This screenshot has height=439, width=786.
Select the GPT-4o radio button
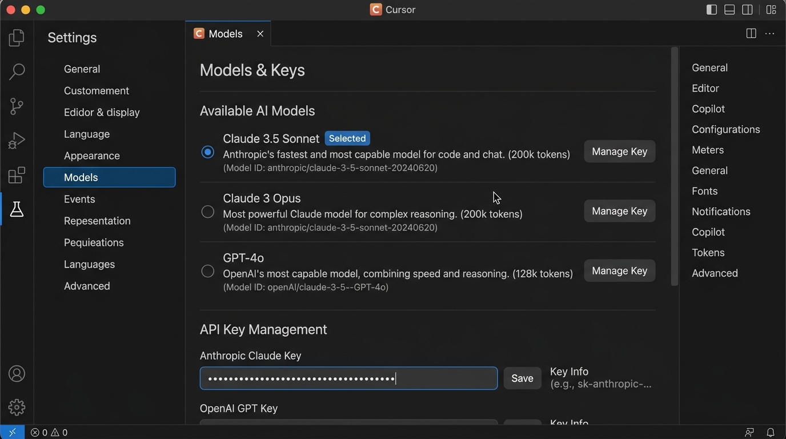coord(208,272)
